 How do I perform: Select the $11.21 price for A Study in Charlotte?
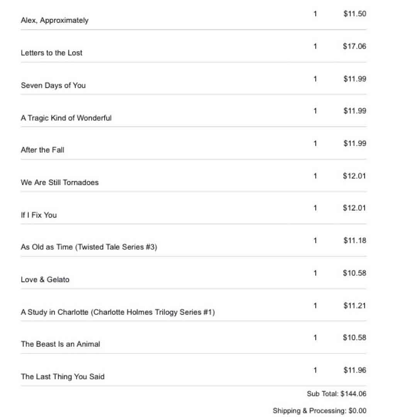[354, 306]
